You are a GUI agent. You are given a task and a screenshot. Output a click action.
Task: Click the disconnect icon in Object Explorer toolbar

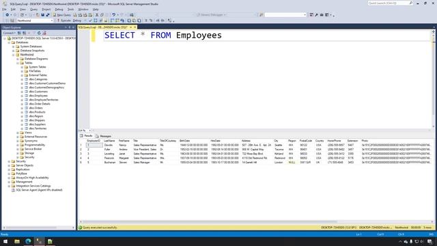pyautogui.click(x=25, y=33)
